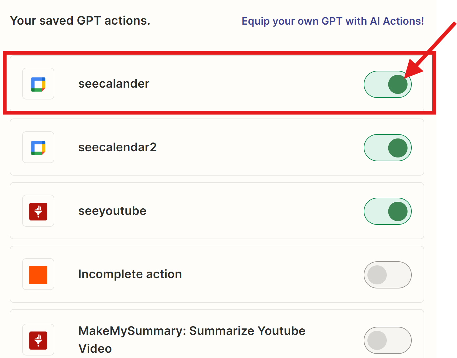Enable the Incomplete action toggle
Image resolution: width=457 pixels, height=358 pixels.
coord(387,275)
